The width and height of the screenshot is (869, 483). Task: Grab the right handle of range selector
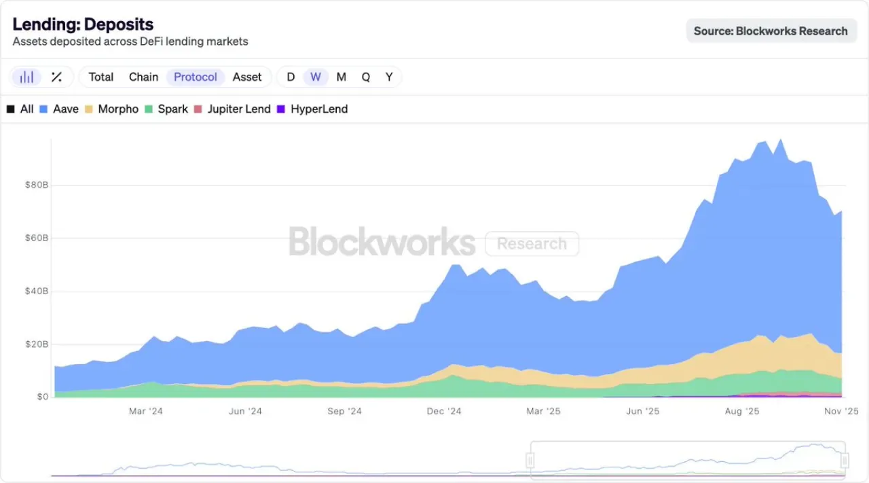[x=845, y=461]
